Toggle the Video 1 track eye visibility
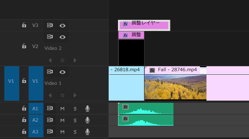This screenshot has height=139, width=249. [62, 72]
